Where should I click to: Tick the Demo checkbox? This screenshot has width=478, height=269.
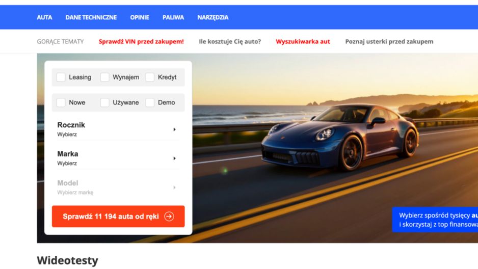(x=150, y=102)
